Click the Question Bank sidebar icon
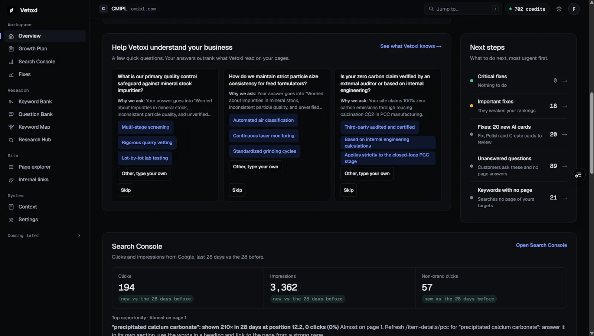 coord(11,114)
